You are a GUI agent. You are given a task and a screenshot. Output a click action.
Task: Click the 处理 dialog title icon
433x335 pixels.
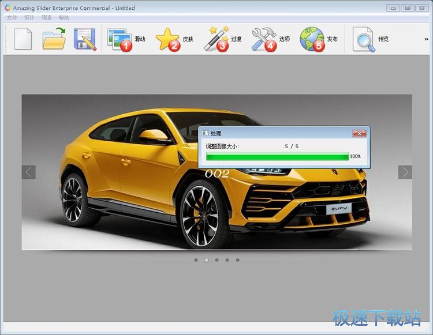[x=205, y=133]
